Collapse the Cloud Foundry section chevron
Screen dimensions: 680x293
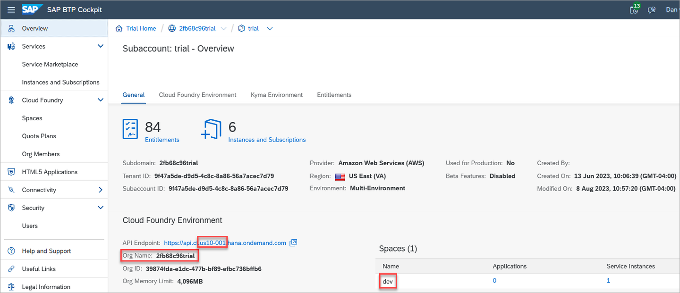[x=100, y=100]
